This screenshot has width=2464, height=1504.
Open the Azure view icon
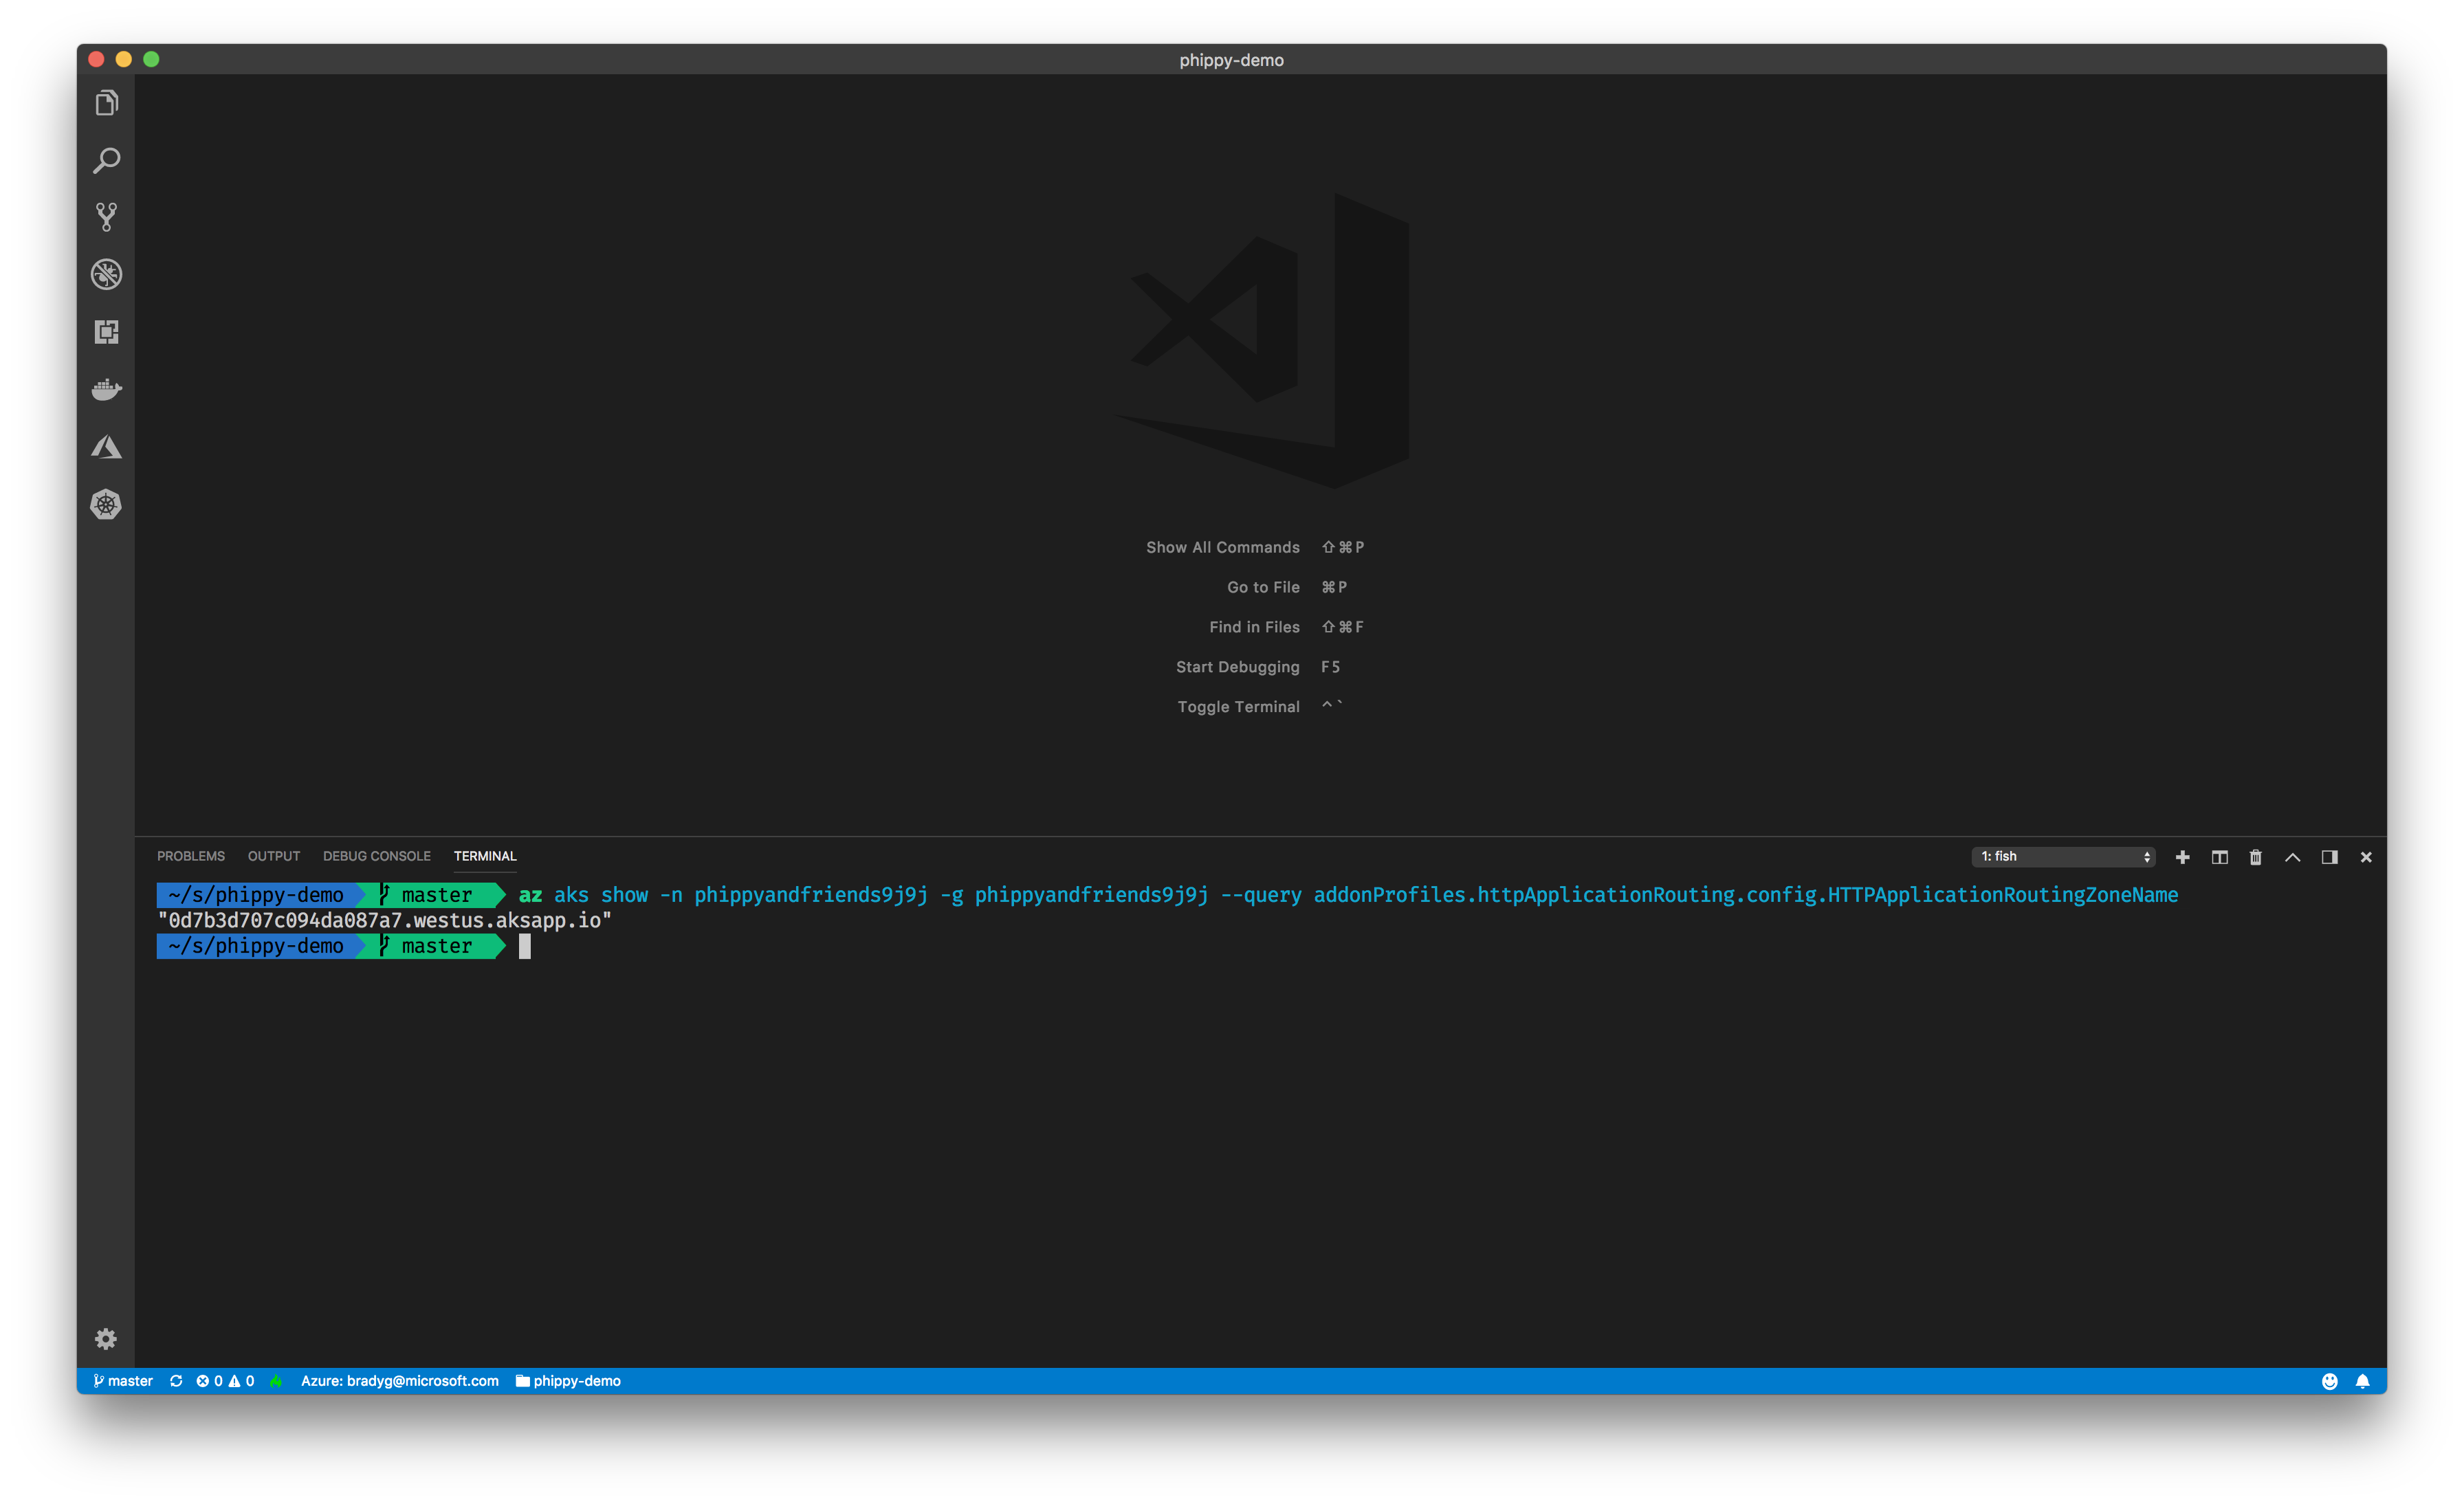click(x=106, y=447)
